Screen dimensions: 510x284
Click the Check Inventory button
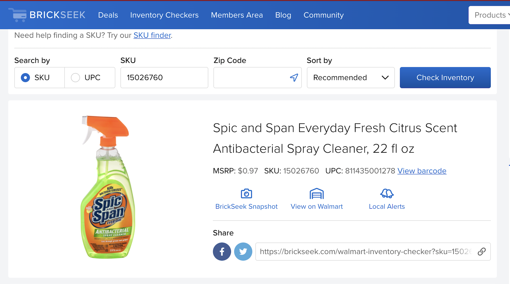[445, 78]
